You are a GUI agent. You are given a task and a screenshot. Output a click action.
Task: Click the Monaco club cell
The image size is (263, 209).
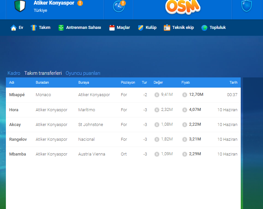[43, 95]
